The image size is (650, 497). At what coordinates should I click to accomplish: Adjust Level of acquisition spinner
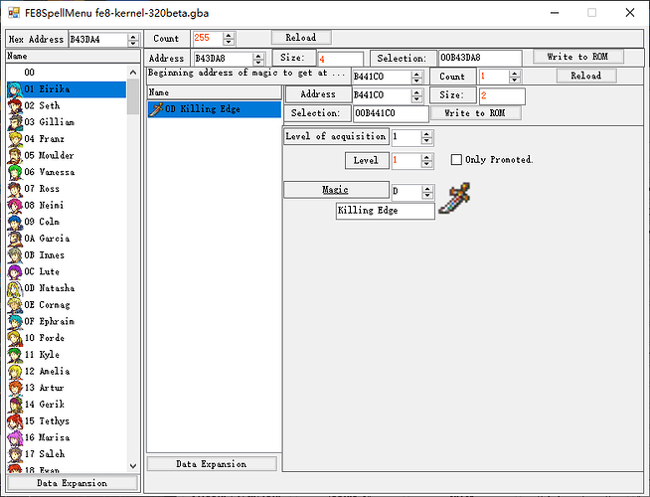coord(426,137)
